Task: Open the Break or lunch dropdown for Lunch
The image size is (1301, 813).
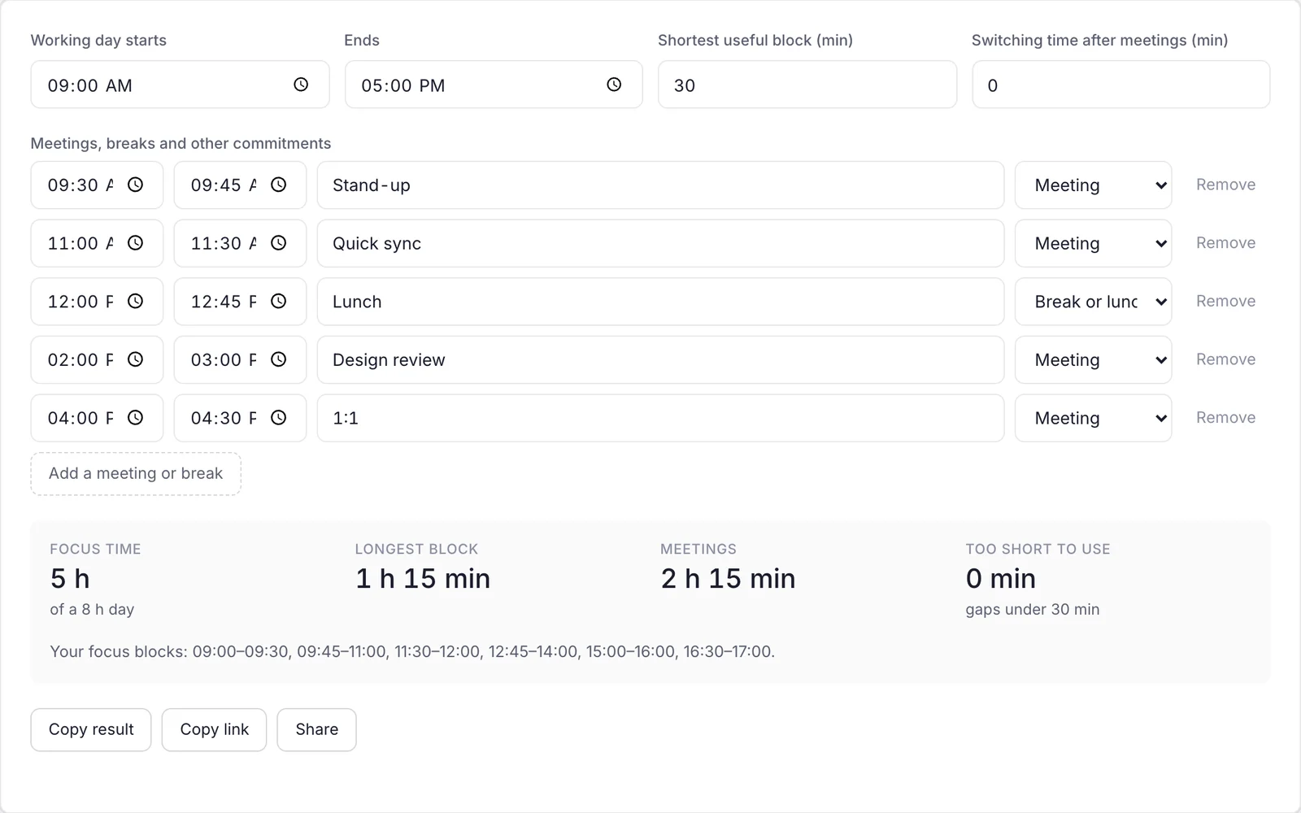Action: (x=1093, y=302)
